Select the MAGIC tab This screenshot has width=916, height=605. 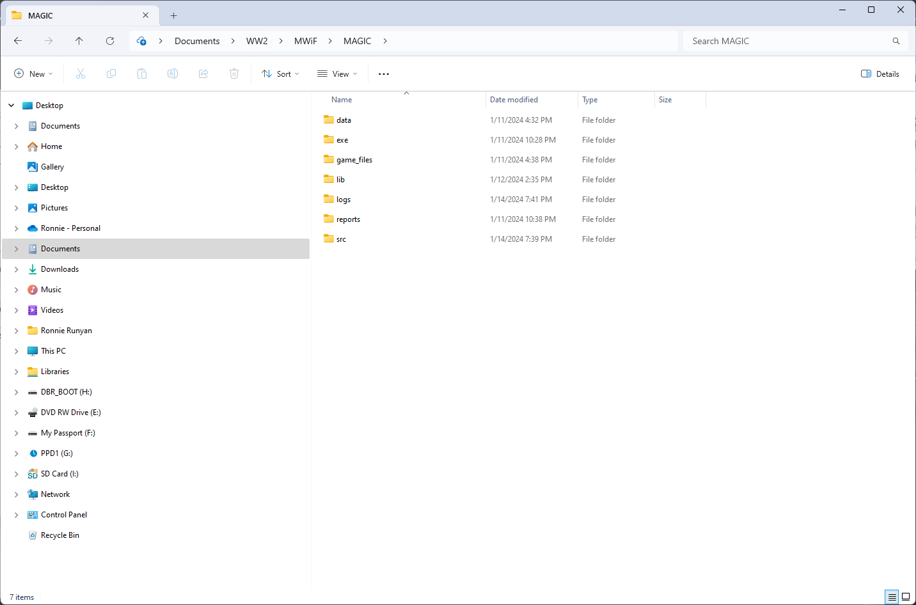[81, 15]
